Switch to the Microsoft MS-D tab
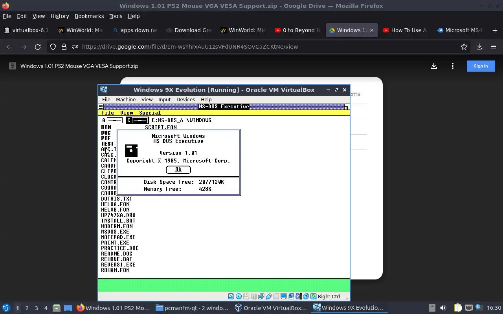This screenshot has height=314, width=503. click(460, 30)
